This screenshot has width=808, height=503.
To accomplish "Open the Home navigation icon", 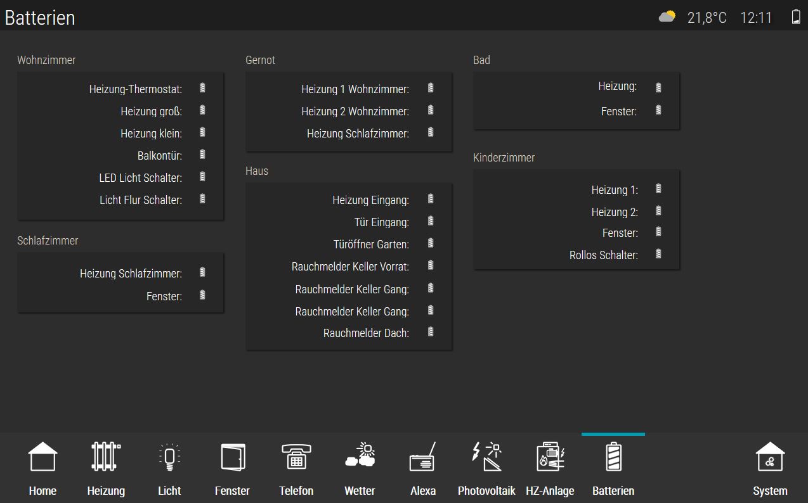I will 42,457.
